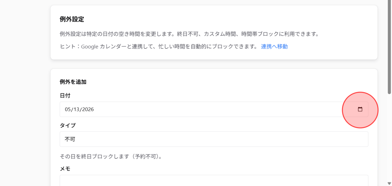Open the タイプ dropdown showing 不可

(214, 139)
